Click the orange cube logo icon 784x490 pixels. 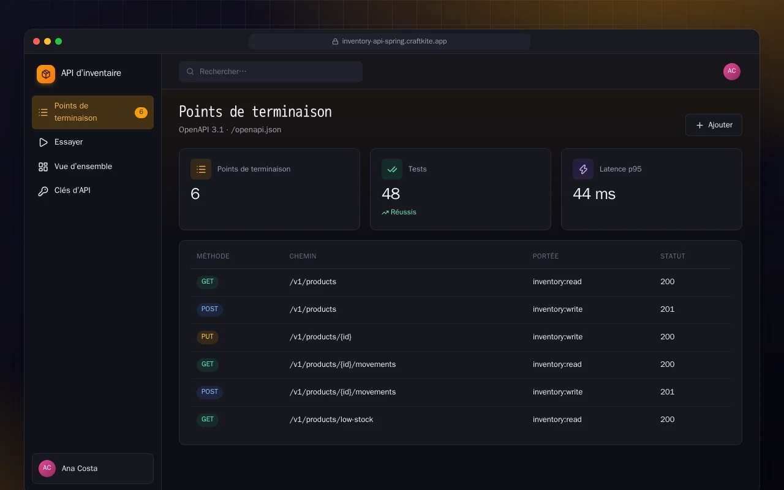46,74
